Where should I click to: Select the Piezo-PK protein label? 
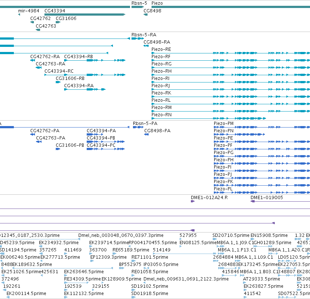tap(223, 182)
